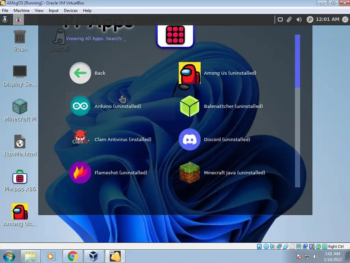Choose Clam Antivirus (installed) entry
The image size is (350, 263).
[123, 140]
